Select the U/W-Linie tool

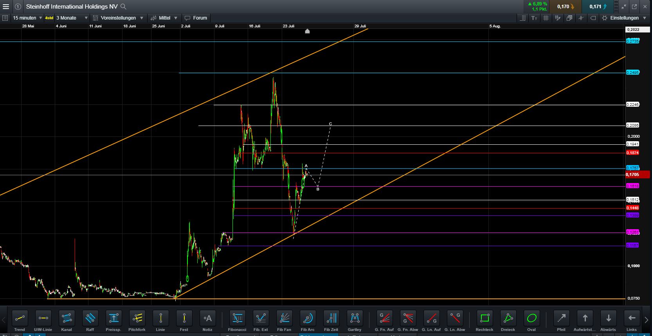point(43,318)
